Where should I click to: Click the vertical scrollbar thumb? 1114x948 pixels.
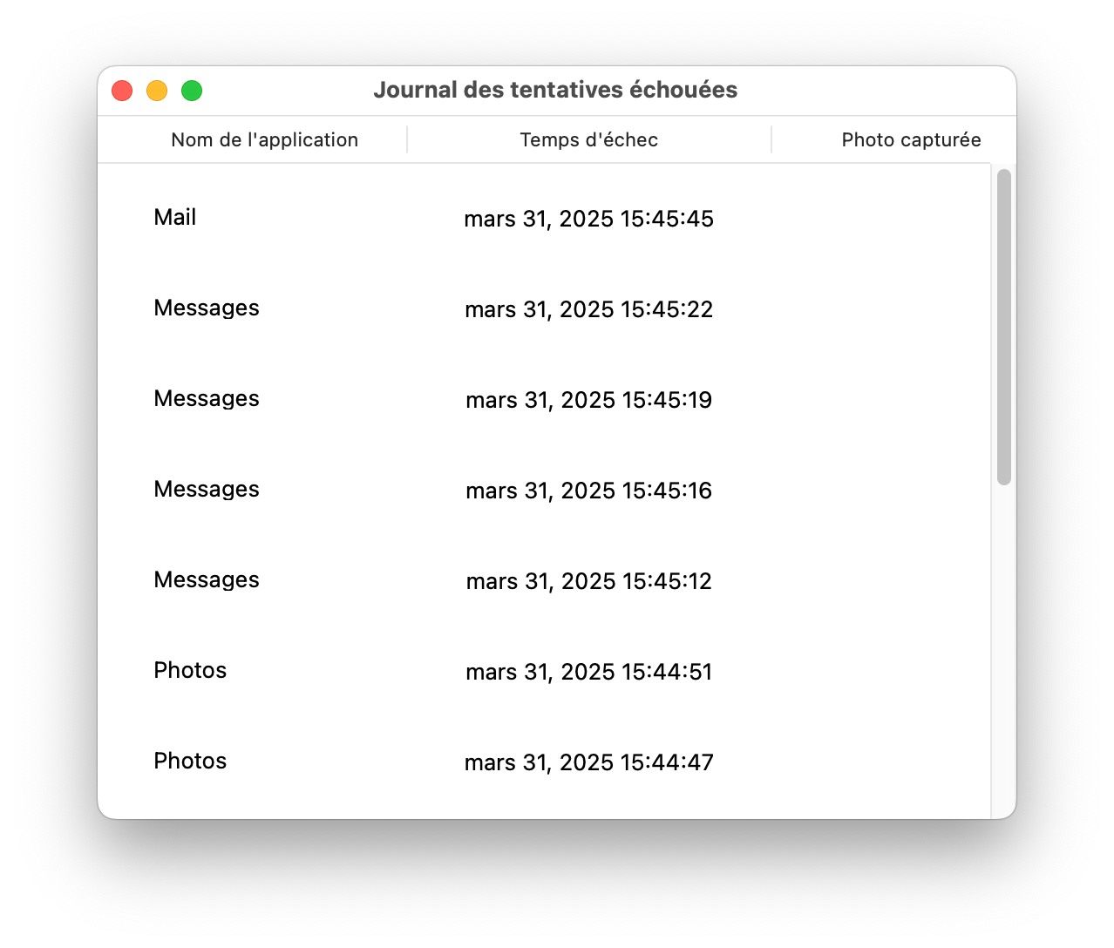(1003, 327)
